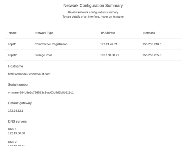
Task: Click the Hostname label
Action: coord(15,66)
